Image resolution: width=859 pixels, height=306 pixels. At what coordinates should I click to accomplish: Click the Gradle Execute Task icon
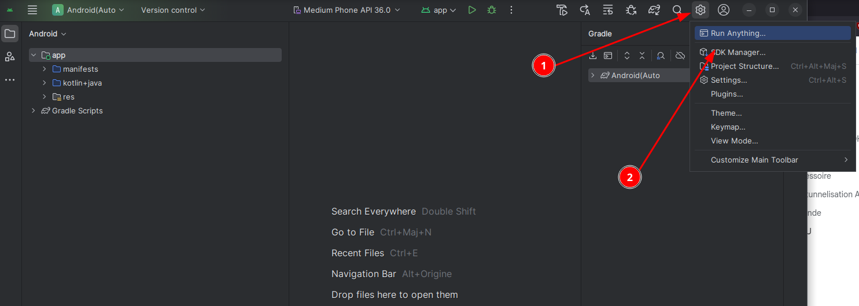[608, 56]
